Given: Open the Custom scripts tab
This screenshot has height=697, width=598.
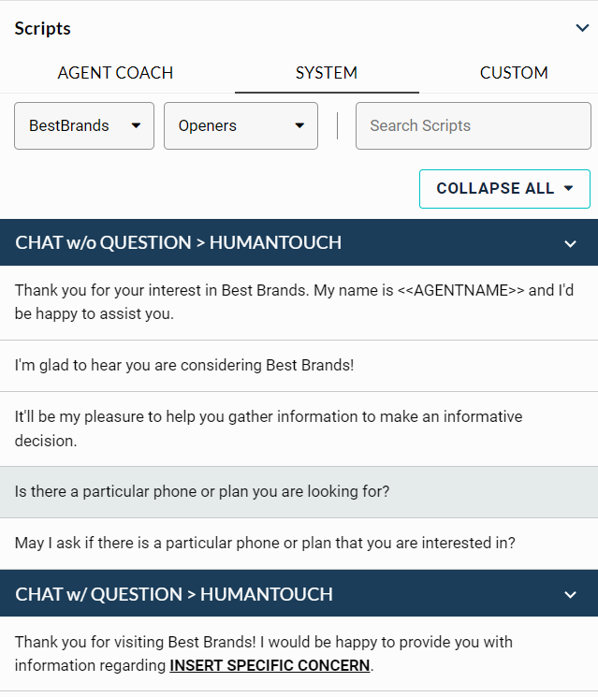Looking at the screenshot, I should click(514, 73).
